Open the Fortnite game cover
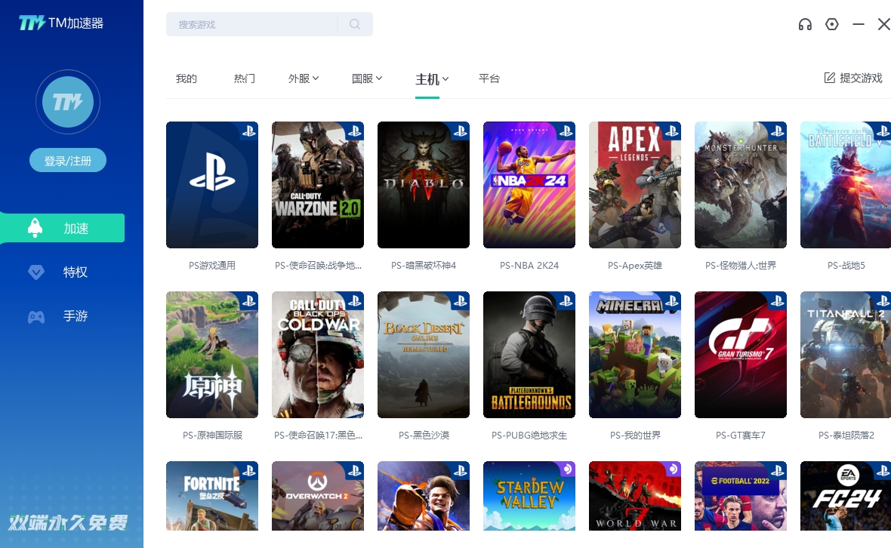This screenshot has height=548, width=891. [212, 496]
